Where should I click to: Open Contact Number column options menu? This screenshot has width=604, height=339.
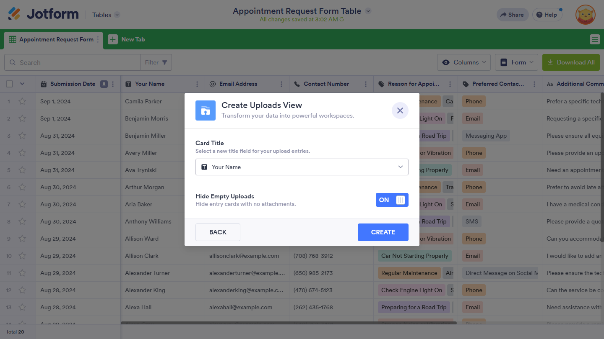pos(366,84)
